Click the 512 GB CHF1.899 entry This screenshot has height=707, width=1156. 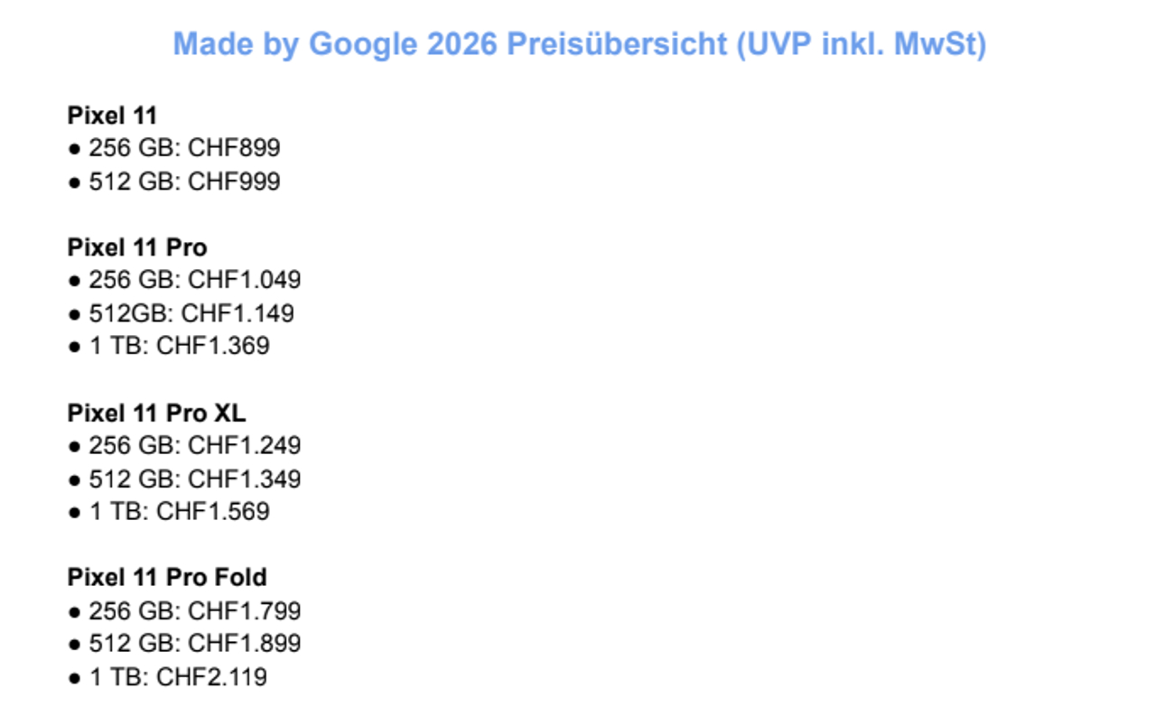coord(184,644)
